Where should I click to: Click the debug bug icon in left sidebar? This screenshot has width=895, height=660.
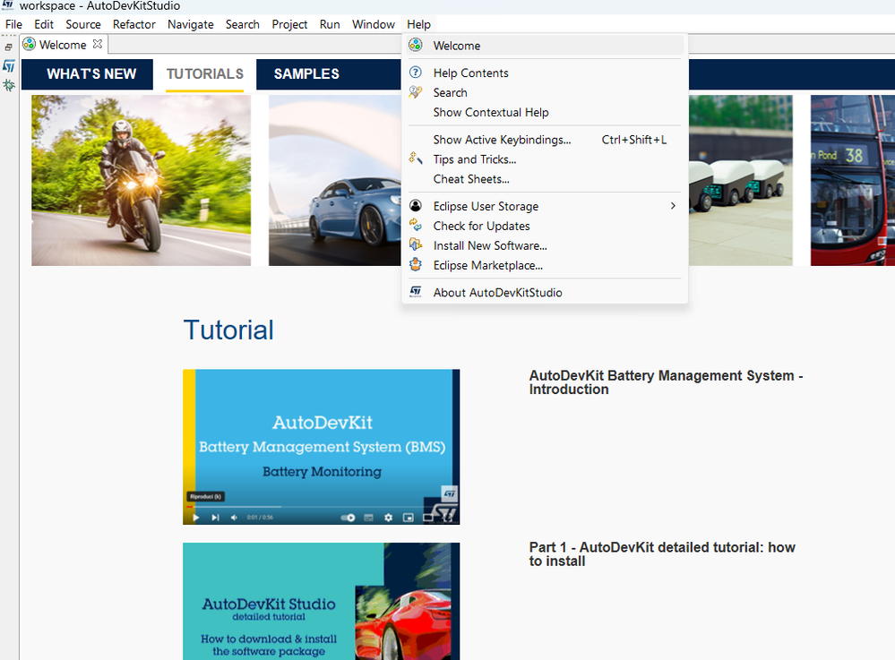pos(9,85)
